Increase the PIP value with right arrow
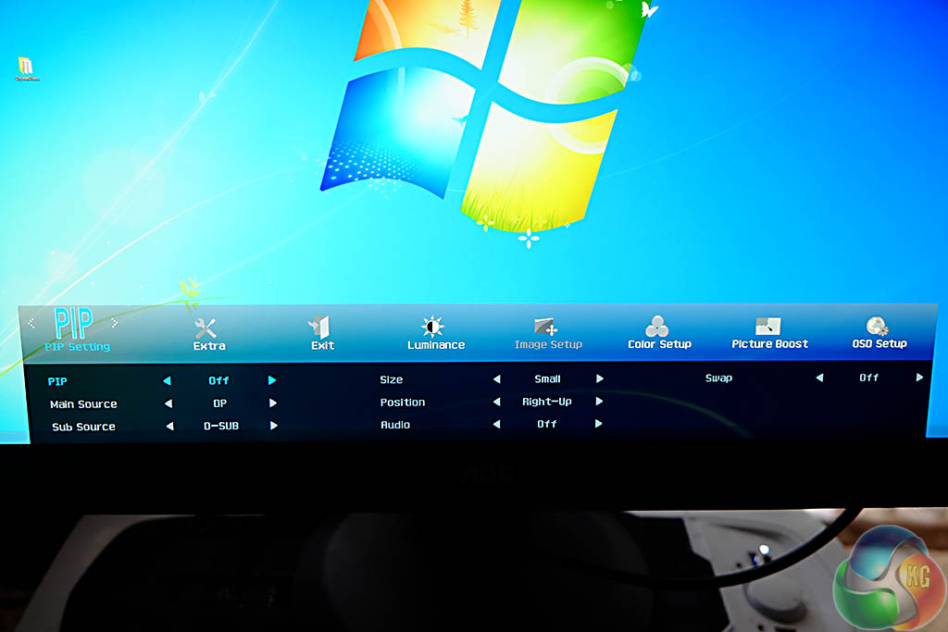948x632 pixels. (272, 380)
